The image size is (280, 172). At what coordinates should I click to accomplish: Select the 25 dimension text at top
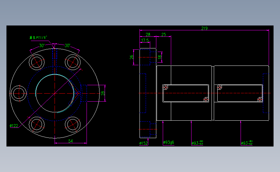(163, 35)
